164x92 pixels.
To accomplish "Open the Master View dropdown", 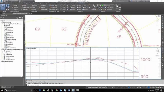I will 12,20.
